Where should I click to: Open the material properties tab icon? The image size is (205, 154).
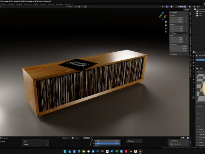point(193,98)
